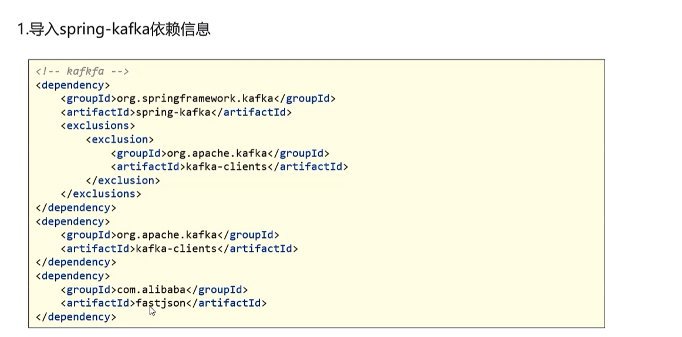
Task: Select org.apache.kafka in the second dependency
Action: pos(167,235)
